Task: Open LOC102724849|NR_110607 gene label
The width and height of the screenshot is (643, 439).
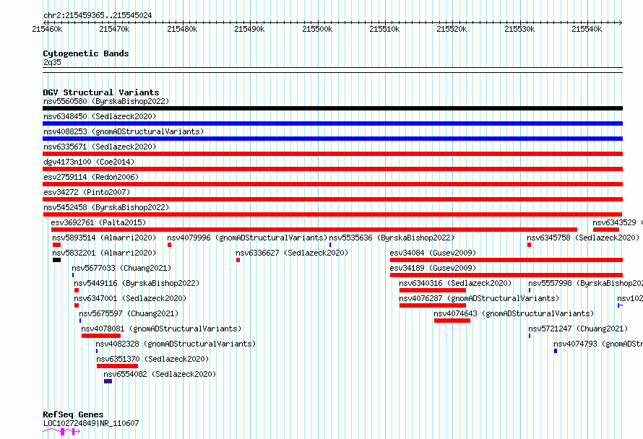Action: coord(91,423)
